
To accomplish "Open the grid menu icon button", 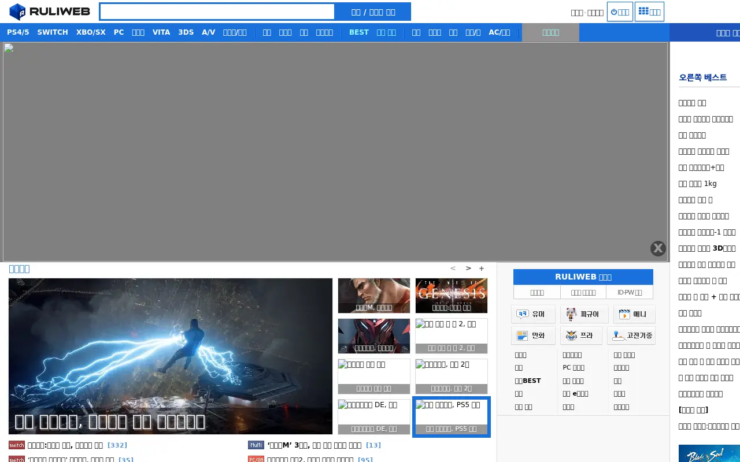I will point(649,12).
